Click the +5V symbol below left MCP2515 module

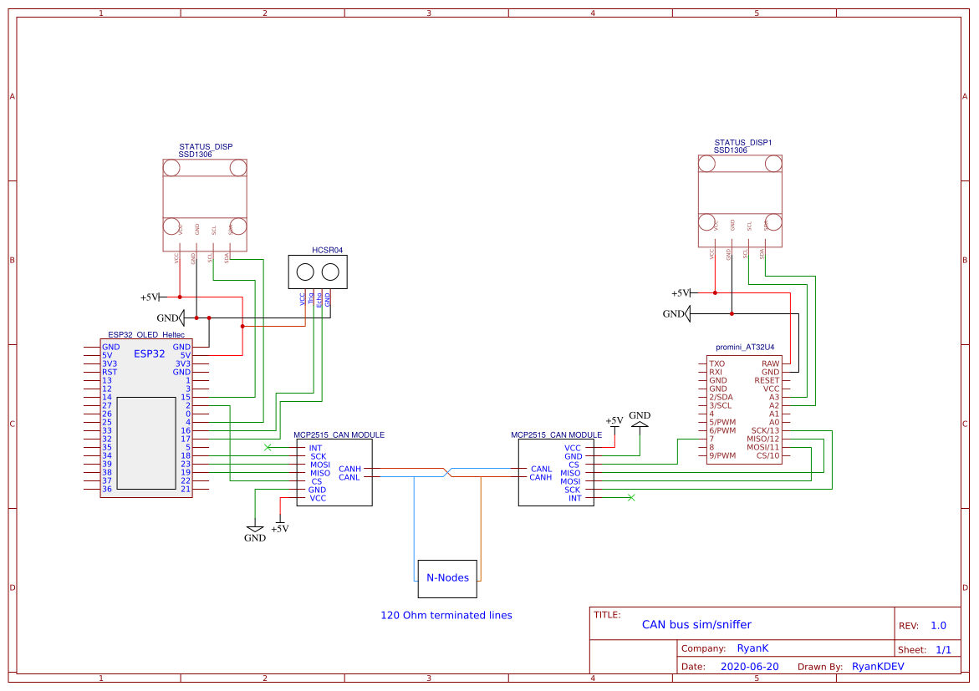[x=280, y=525]
